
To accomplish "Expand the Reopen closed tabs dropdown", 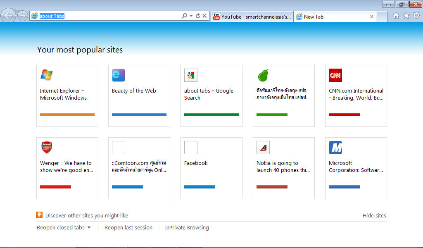I will coord(63,227).
